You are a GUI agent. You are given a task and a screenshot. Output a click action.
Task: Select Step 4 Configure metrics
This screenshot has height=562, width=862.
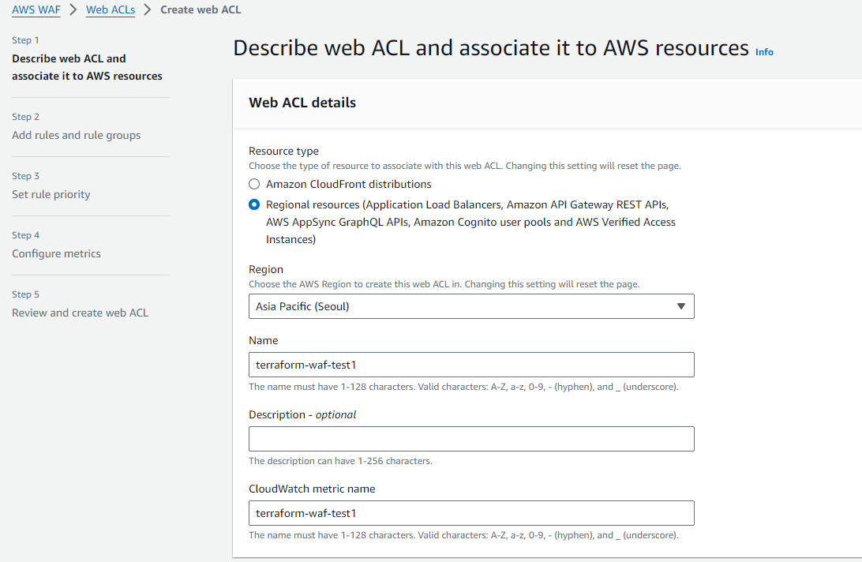57,253
